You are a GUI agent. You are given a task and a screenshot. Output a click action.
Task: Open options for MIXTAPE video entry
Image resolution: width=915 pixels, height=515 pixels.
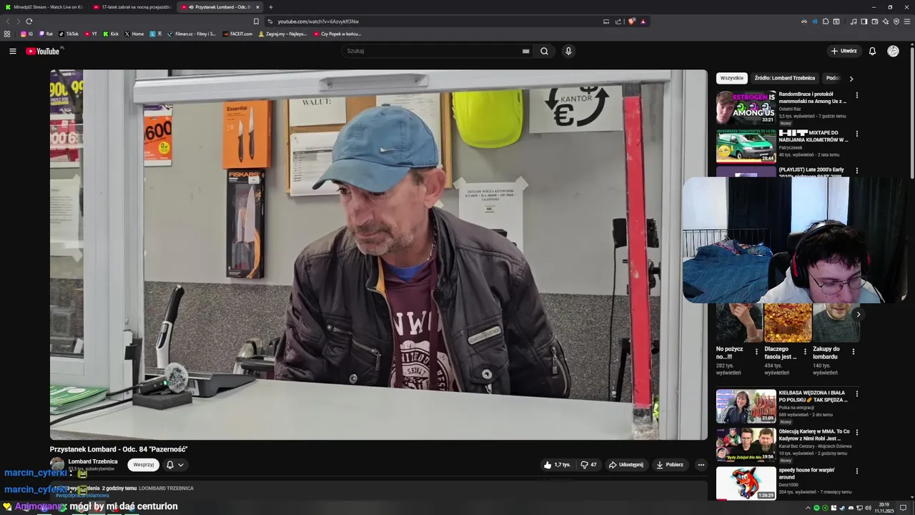coord(857,134)
